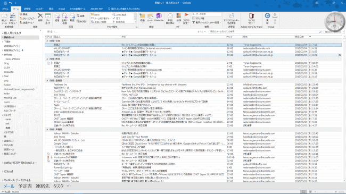Select the Deleted Items folder
Image resolution: width=346 pixels, height=194 pixels.
click(x=12, y=50)
